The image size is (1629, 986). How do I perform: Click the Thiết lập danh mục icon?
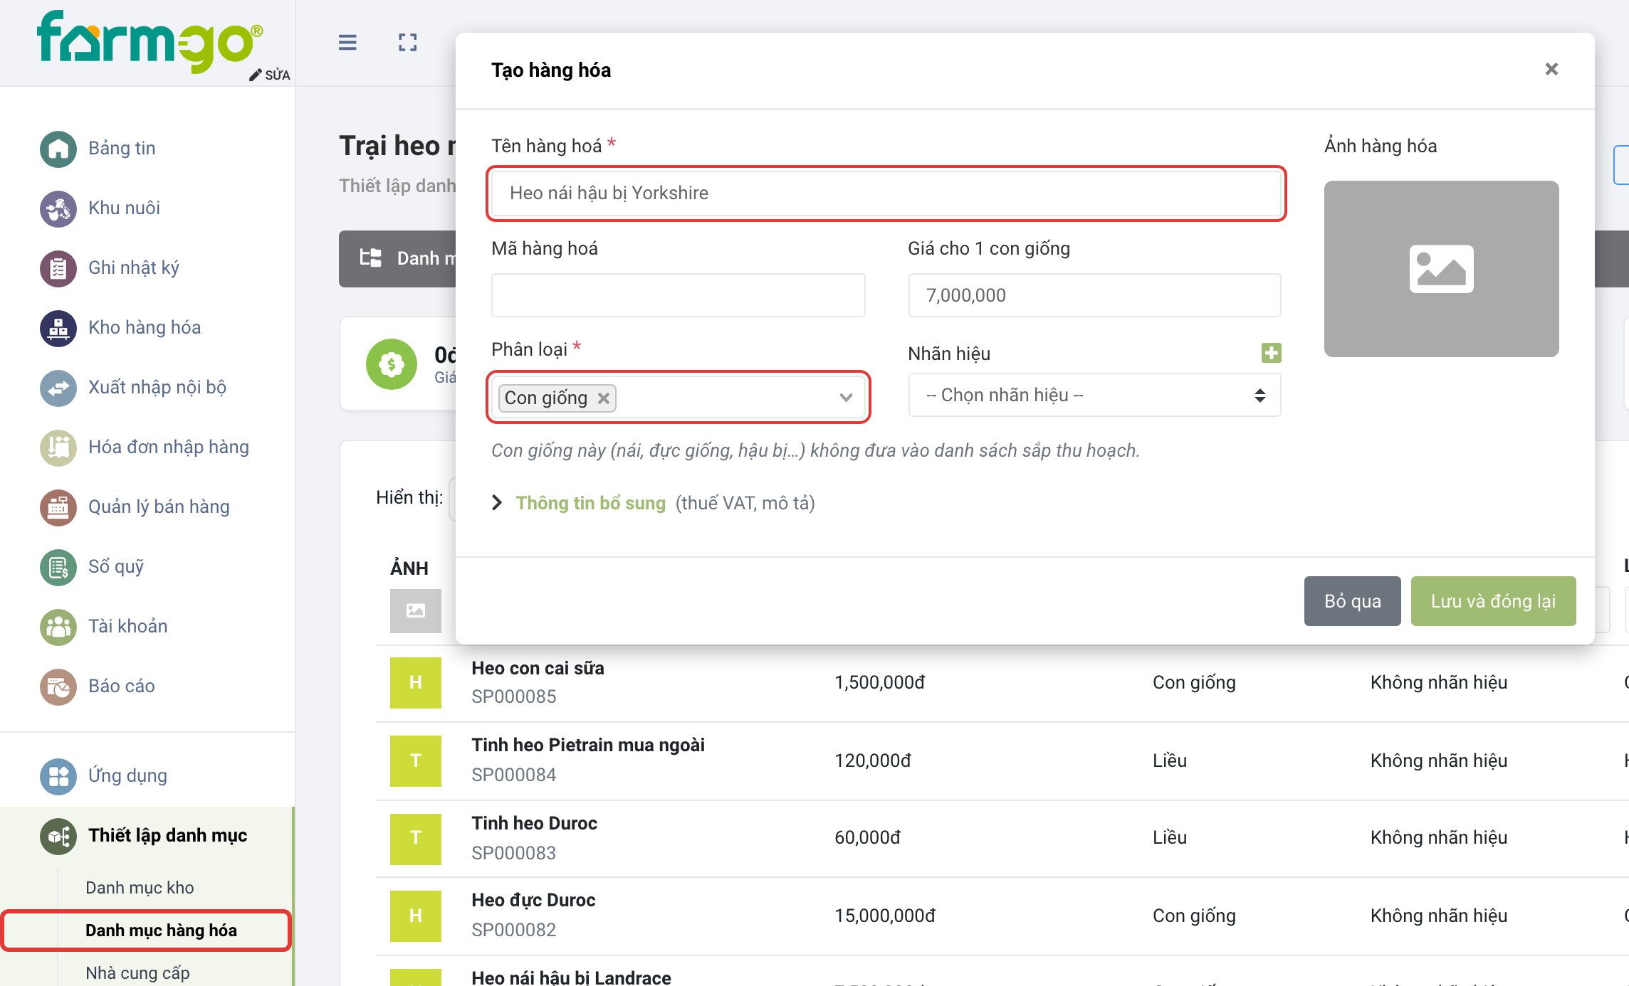pos(58,836)
